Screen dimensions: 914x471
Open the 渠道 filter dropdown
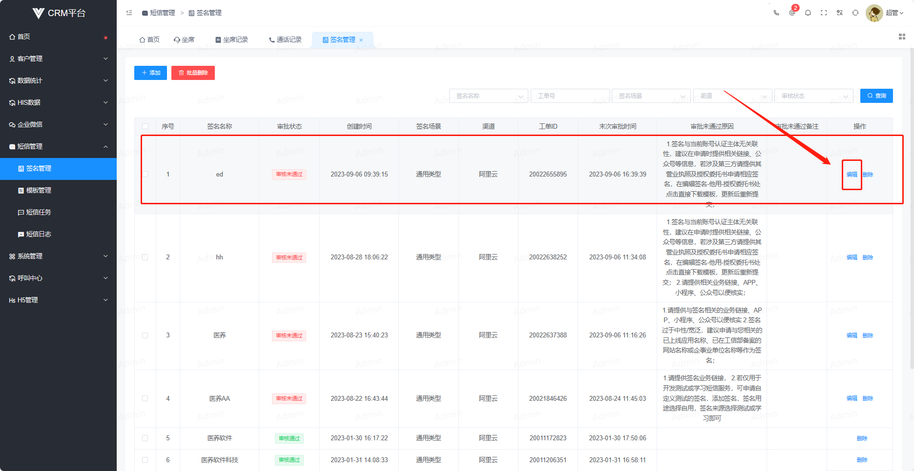733,96
